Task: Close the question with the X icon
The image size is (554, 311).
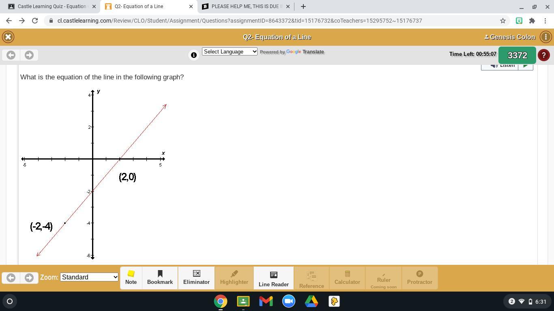Action: coord(8,37)
